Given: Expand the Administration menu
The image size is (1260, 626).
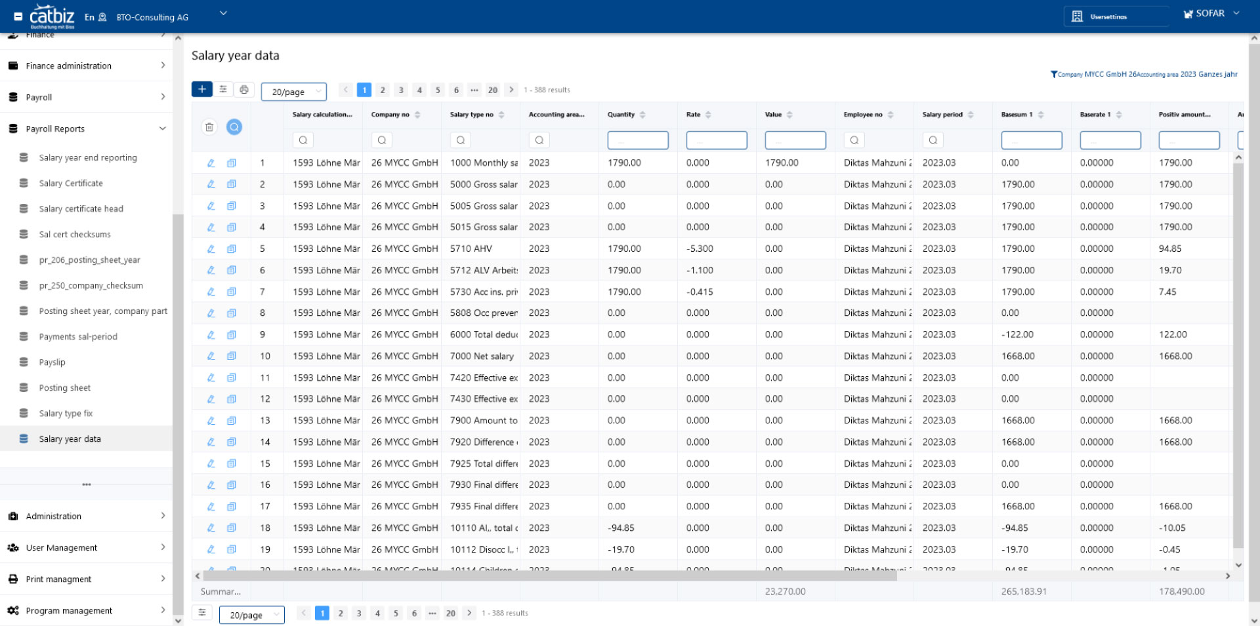Looking at the screenshot, I should [86, 517].
